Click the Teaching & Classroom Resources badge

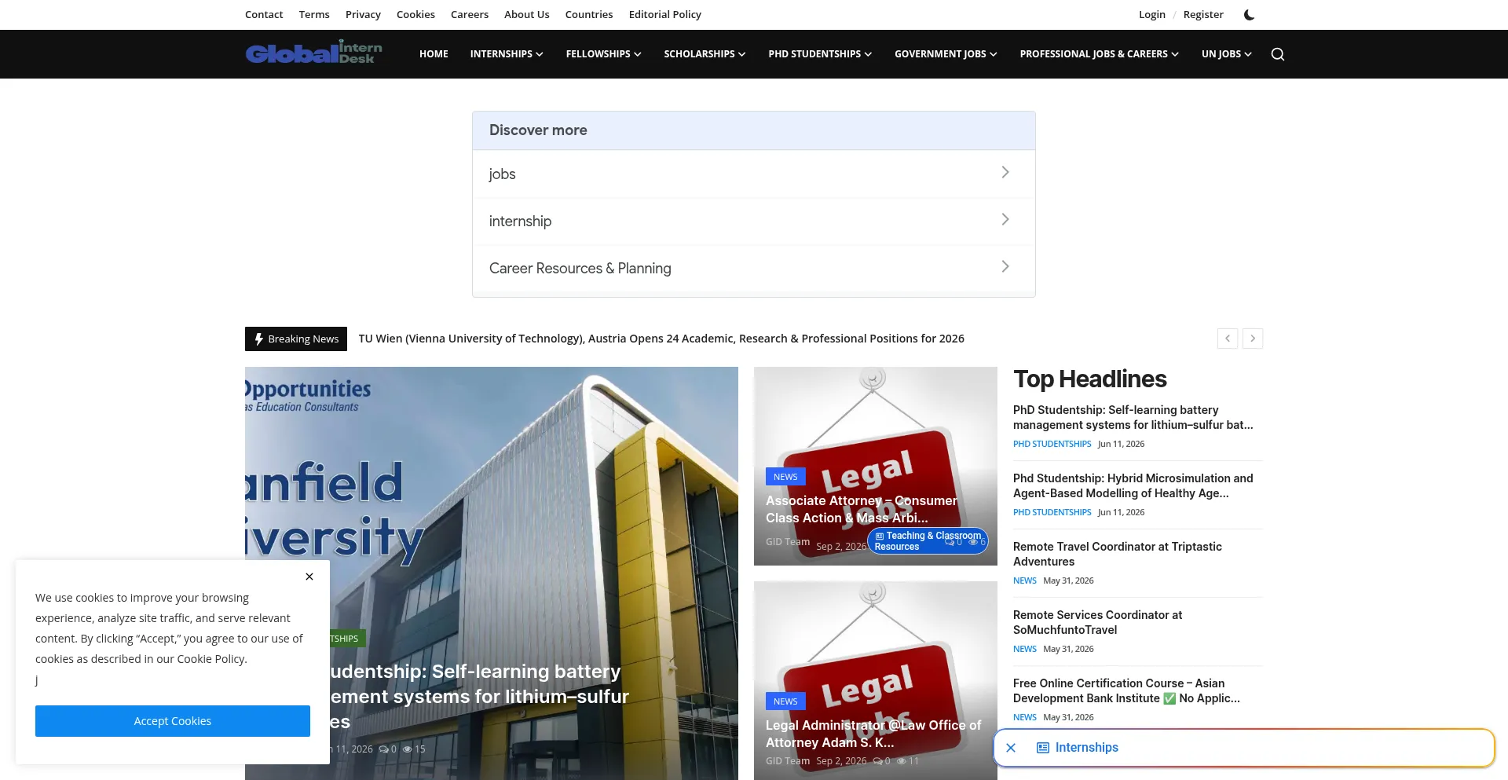928,541
